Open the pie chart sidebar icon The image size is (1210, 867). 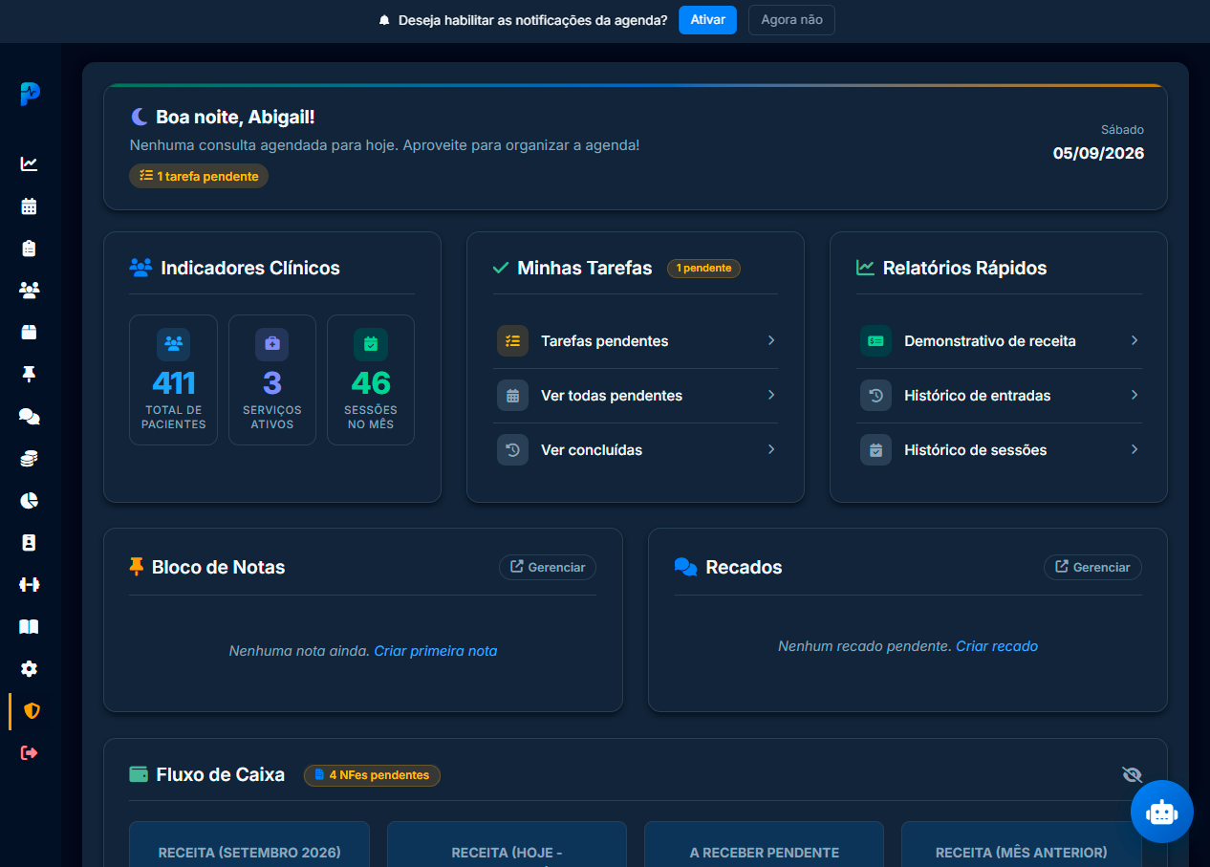30,500
